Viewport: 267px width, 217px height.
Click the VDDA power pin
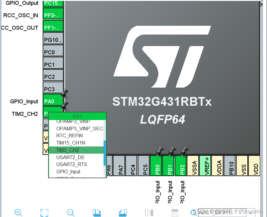[x=217, y=165]
